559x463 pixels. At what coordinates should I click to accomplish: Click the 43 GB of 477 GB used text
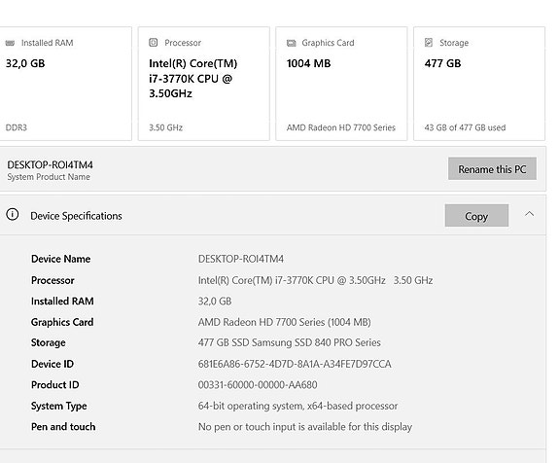(465, 127)
